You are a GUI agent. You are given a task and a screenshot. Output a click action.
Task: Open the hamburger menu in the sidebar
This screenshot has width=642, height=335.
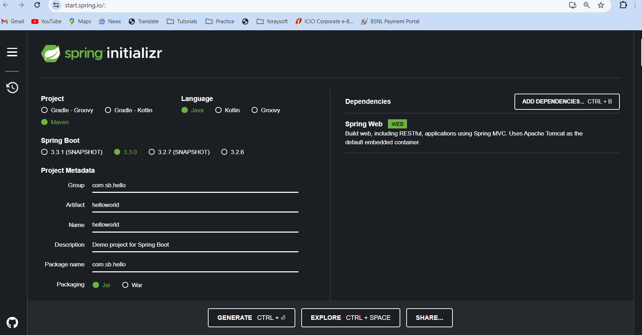(12, 52)
